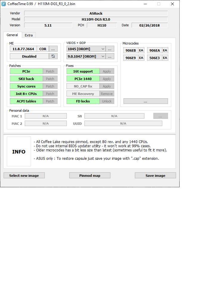Click the SN field
Viewport: 219px width, 290px height.
(x=114, y=116)
